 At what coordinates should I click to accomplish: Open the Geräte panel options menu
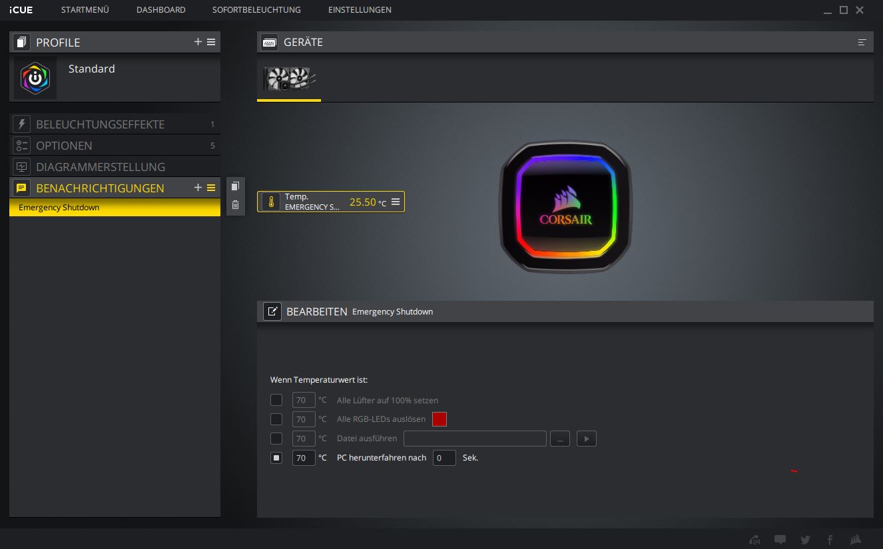point(862,42)
